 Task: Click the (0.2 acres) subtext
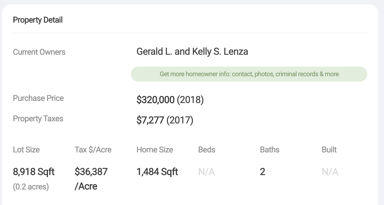[x=31, y=187]
